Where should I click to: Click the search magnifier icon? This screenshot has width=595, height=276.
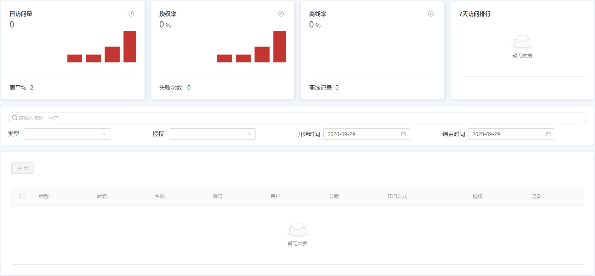15,118
